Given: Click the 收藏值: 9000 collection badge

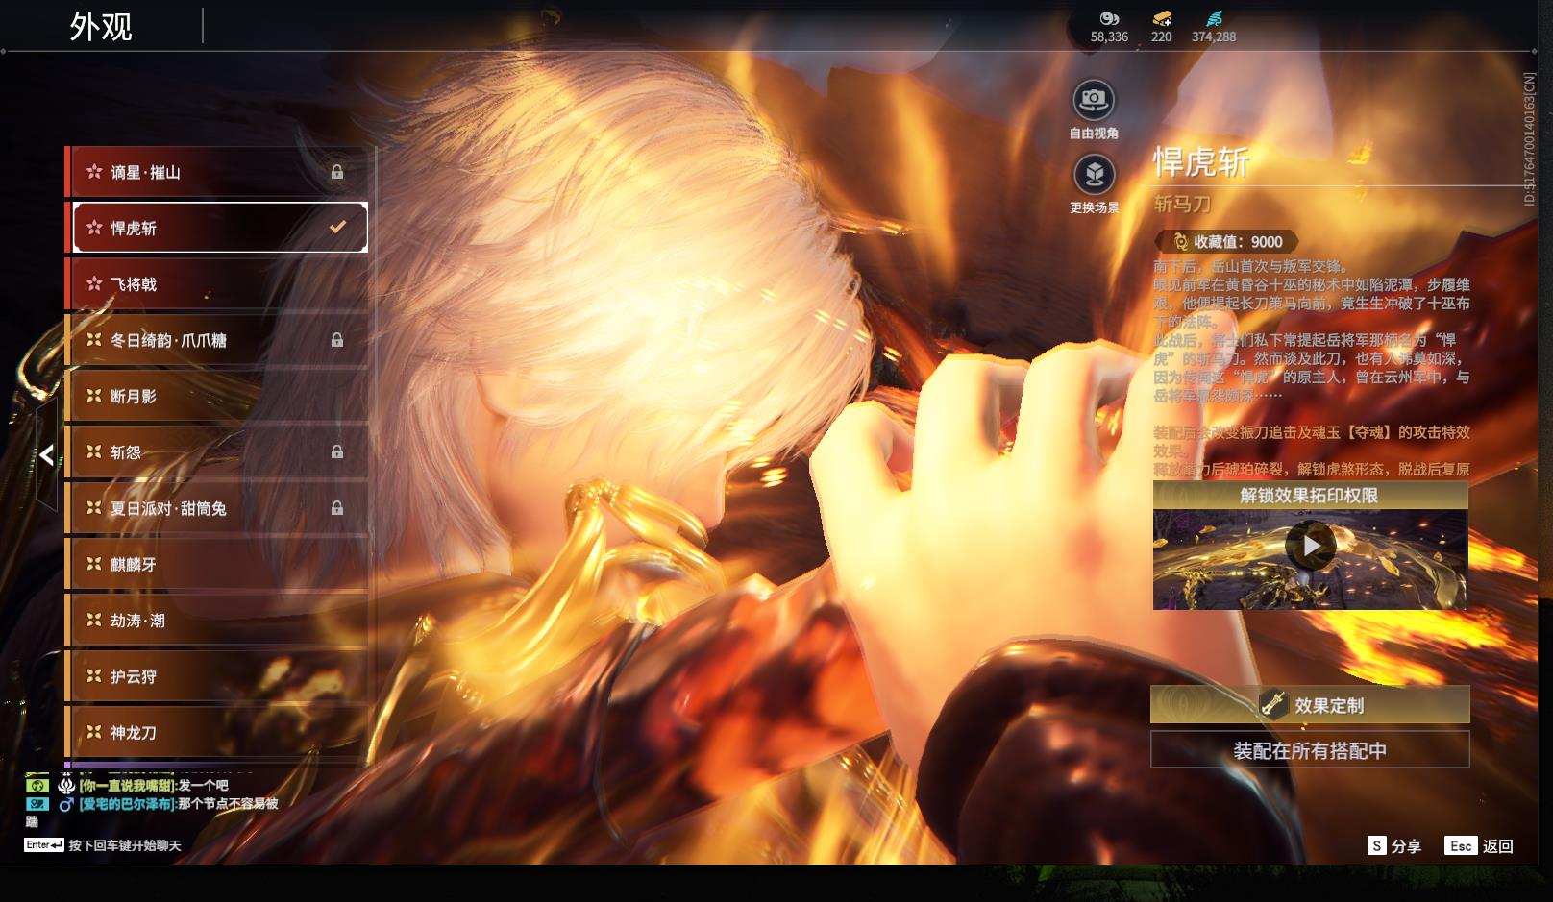Looking at the screenshot, I should [x=1227, y=242].
